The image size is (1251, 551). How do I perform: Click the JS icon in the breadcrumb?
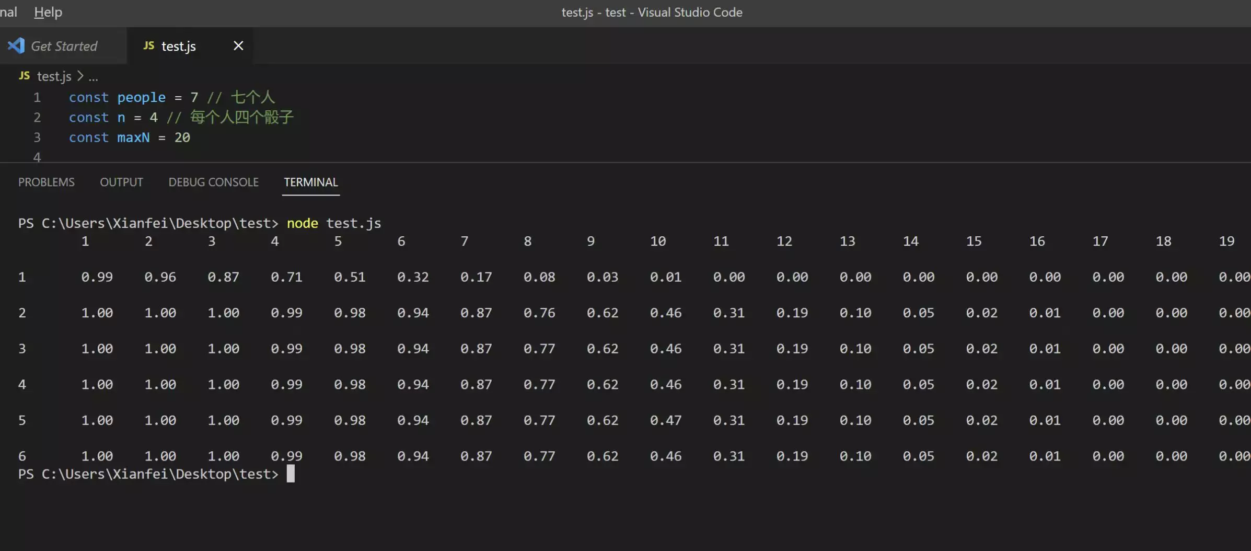click(24, 76)
